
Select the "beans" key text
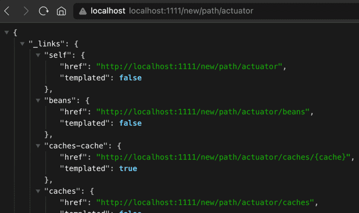pos(60,101)
